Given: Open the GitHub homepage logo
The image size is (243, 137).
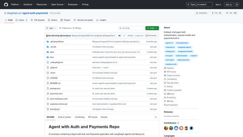Looking at the screenshot, I should pyautogui.click(x=6, y=5).
